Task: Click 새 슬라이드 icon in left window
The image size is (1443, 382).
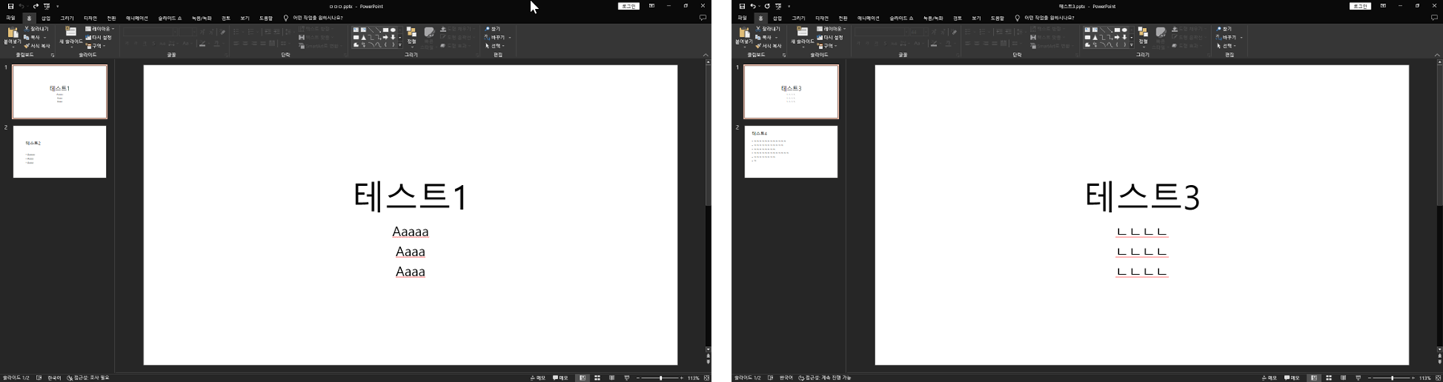Action: tap(71, 32)
